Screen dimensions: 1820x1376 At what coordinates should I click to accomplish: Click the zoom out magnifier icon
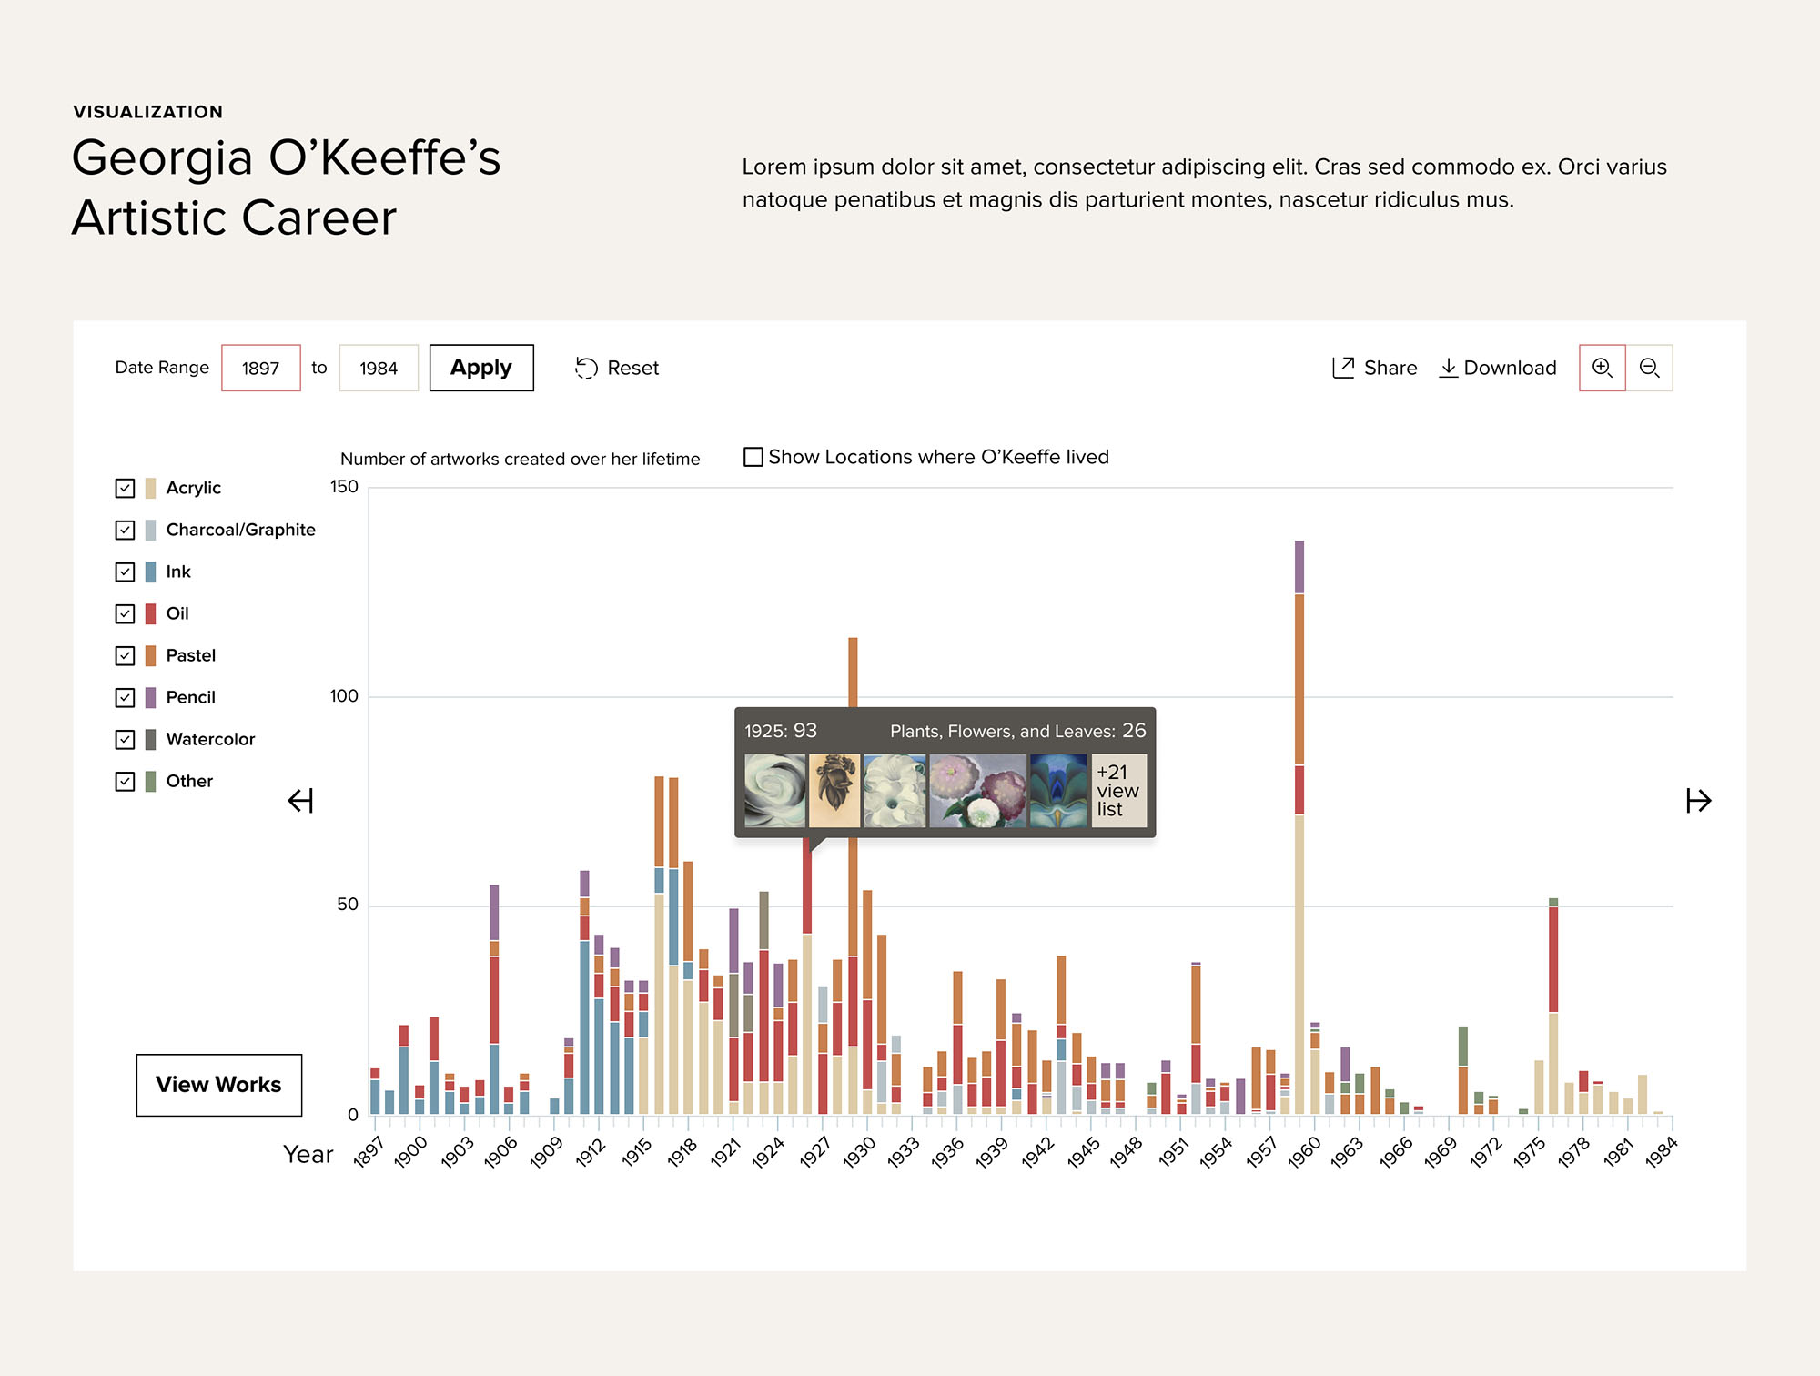pos(1649,368)
